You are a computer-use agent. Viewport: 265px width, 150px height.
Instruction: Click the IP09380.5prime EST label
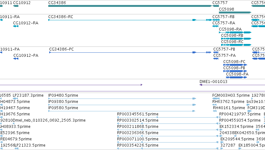point(63,102)
